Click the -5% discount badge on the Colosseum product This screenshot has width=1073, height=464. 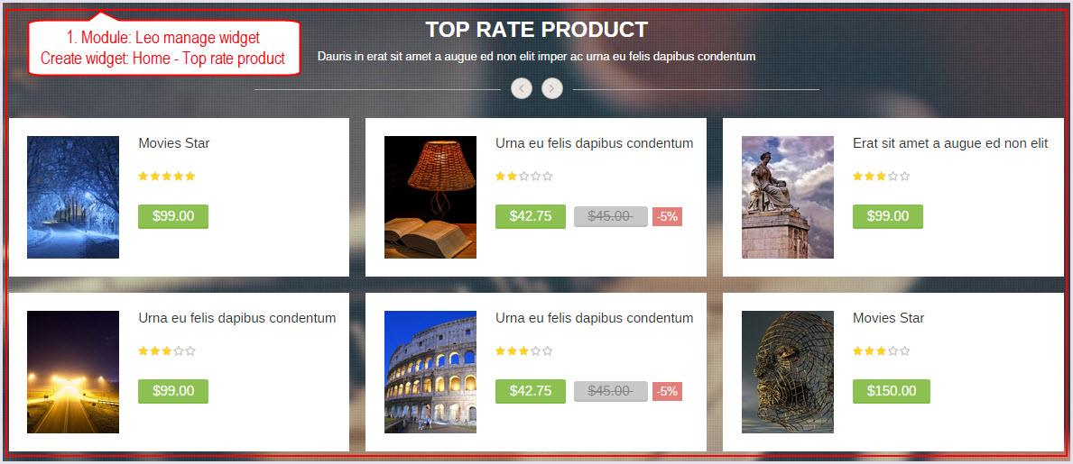667,392
